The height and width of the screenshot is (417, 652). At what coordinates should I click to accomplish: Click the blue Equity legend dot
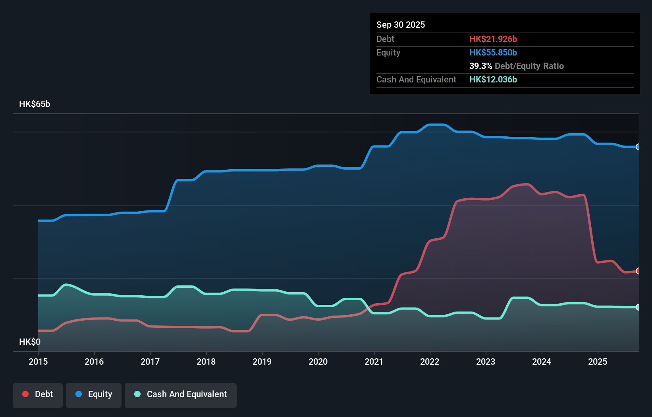click(x=79, y=394)
